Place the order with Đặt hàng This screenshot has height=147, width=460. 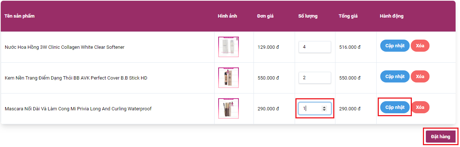click(441, 137)
